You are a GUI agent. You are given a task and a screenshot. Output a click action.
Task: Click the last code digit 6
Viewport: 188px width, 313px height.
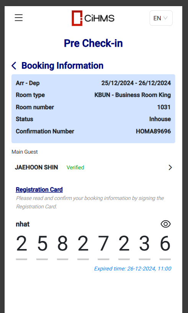(165, 244)
